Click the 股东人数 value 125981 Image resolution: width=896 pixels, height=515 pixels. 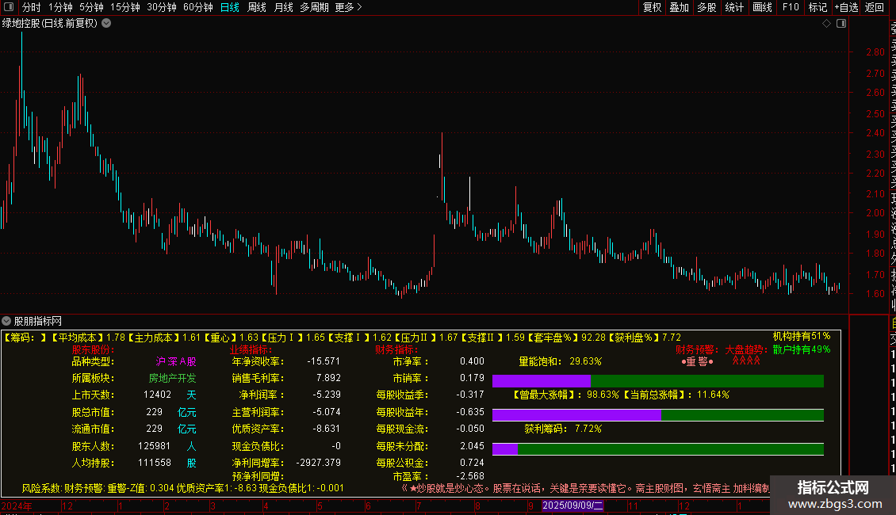pos(155,446)
